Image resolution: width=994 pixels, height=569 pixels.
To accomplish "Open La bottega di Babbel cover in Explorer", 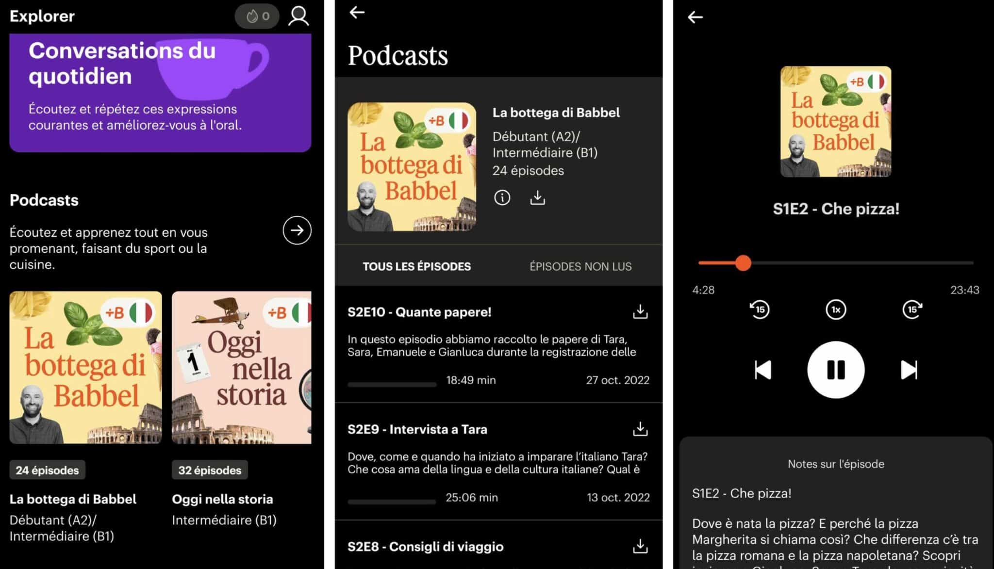I will tap(85, 367).
